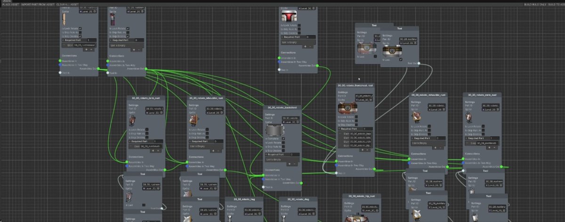The width and height of the screenshot is (565, 222).
Task: Add a list element in 30_30_robotic_larm_rust node
Action: coord(153,151)
